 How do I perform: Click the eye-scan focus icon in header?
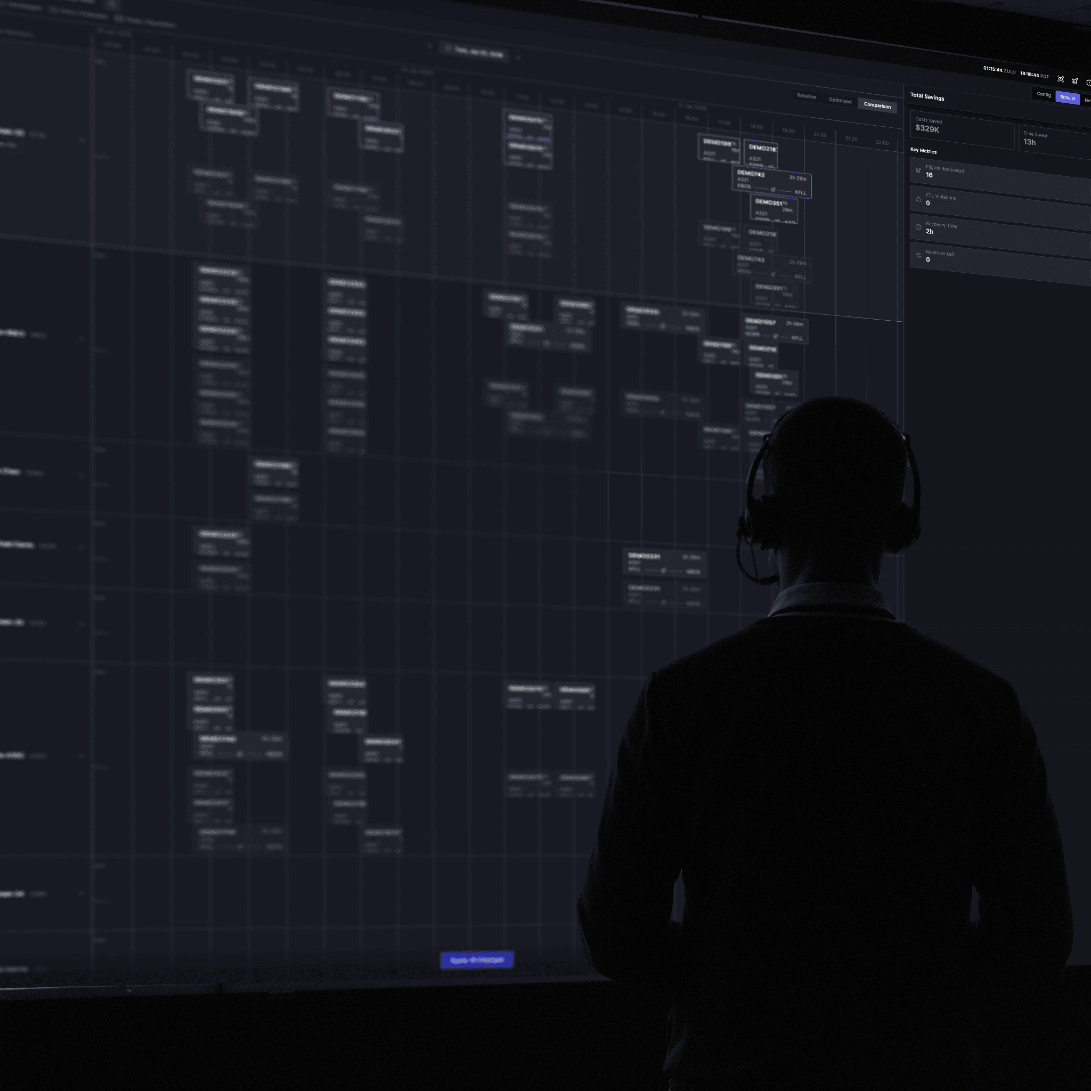click(x=1061, y=79)
